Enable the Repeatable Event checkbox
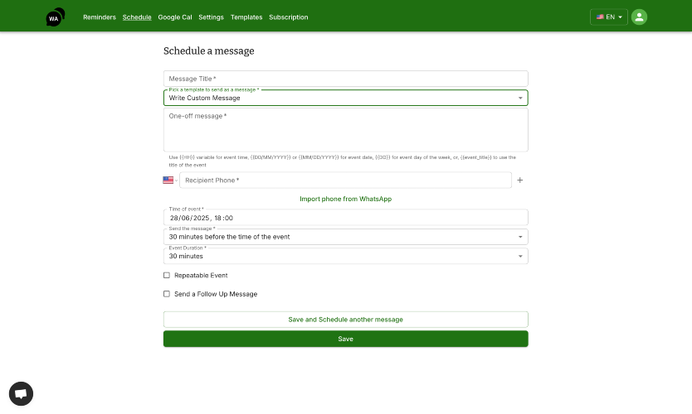Image resolution: width=692 pixels, height=414 pixels. (x=167, y=275)
